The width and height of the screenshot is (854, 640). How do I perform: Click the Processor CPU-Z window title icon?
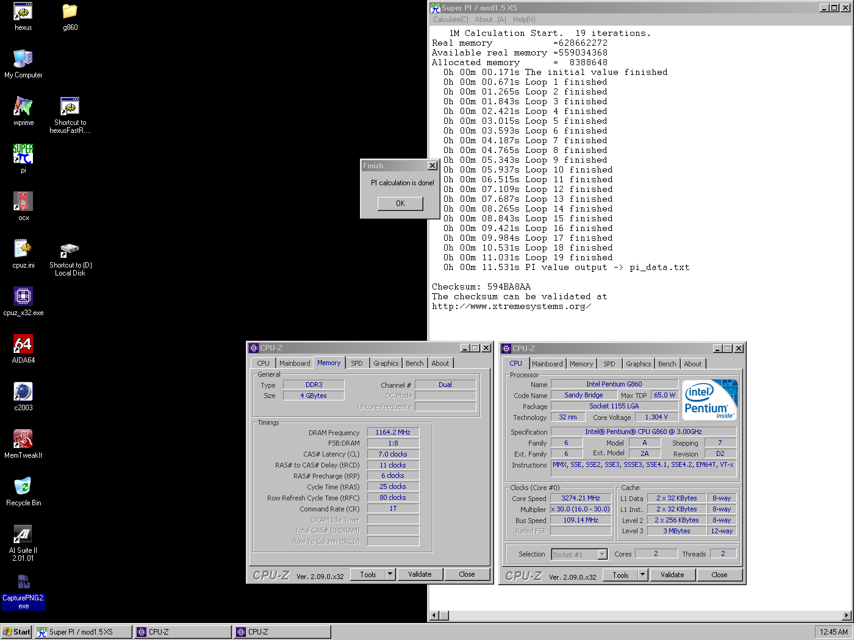pyautogui.click(x=506, y=349)
